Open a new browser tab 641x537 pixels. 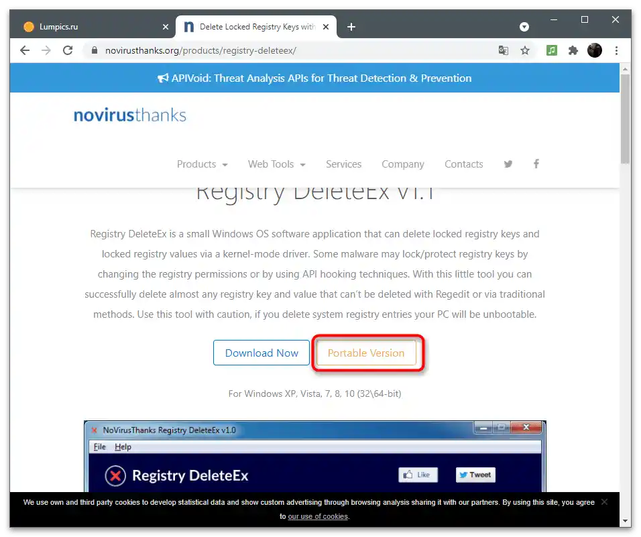(351, 27)
